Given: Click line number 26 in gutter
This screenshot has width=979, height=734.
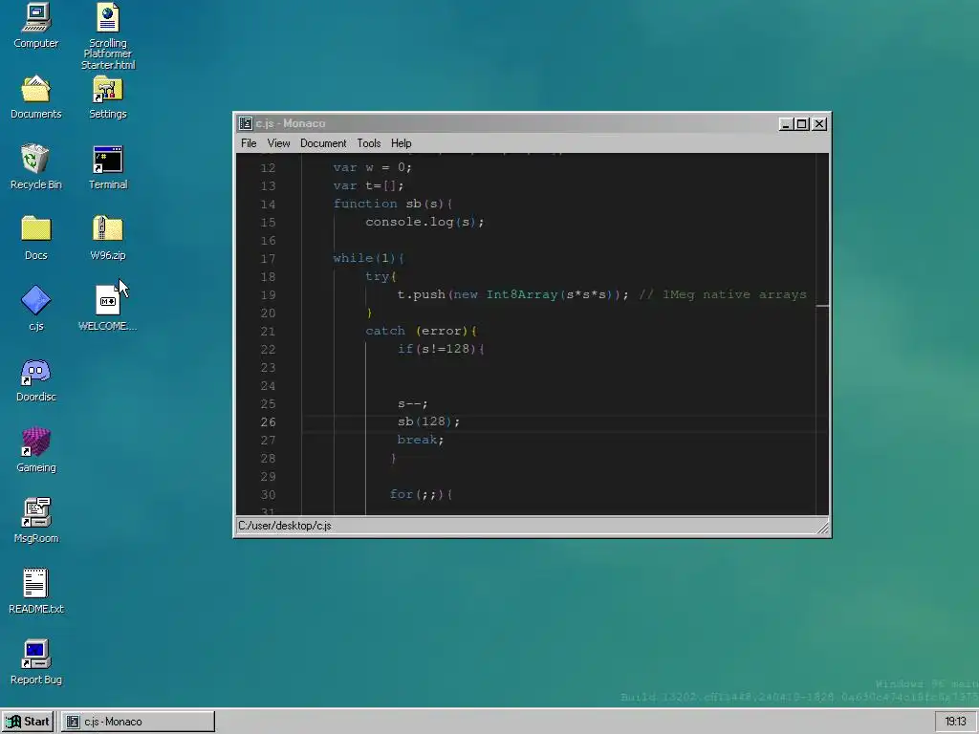Looking at the screenshot, I should click(268, 421).
